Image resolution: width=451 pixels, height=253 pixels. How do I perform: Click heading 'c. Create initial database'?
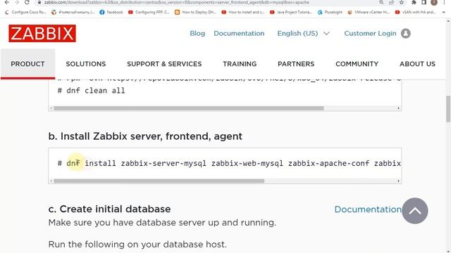pos(109,209)
